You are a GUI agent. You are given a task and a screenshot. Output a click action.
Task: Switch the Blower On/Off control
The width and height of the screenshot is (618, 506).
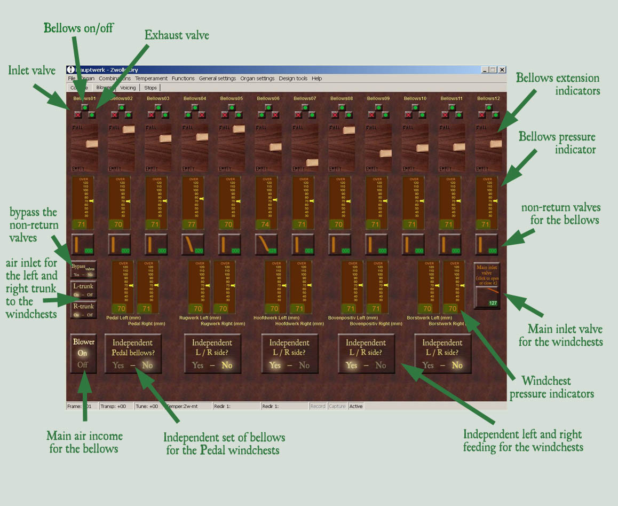tap(83, 354)
